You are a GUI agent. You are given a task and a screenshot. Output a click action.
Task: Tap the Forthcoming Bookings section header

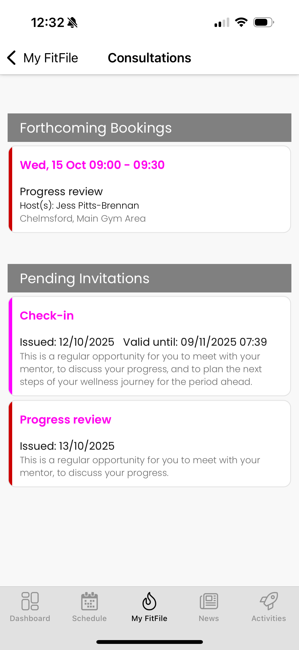click(149, 128)
